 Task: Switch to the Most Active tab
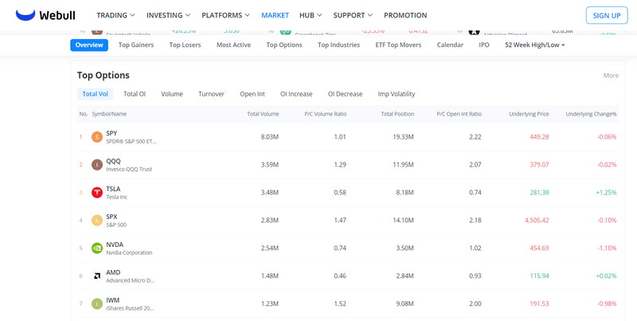[x=233, y=45]
